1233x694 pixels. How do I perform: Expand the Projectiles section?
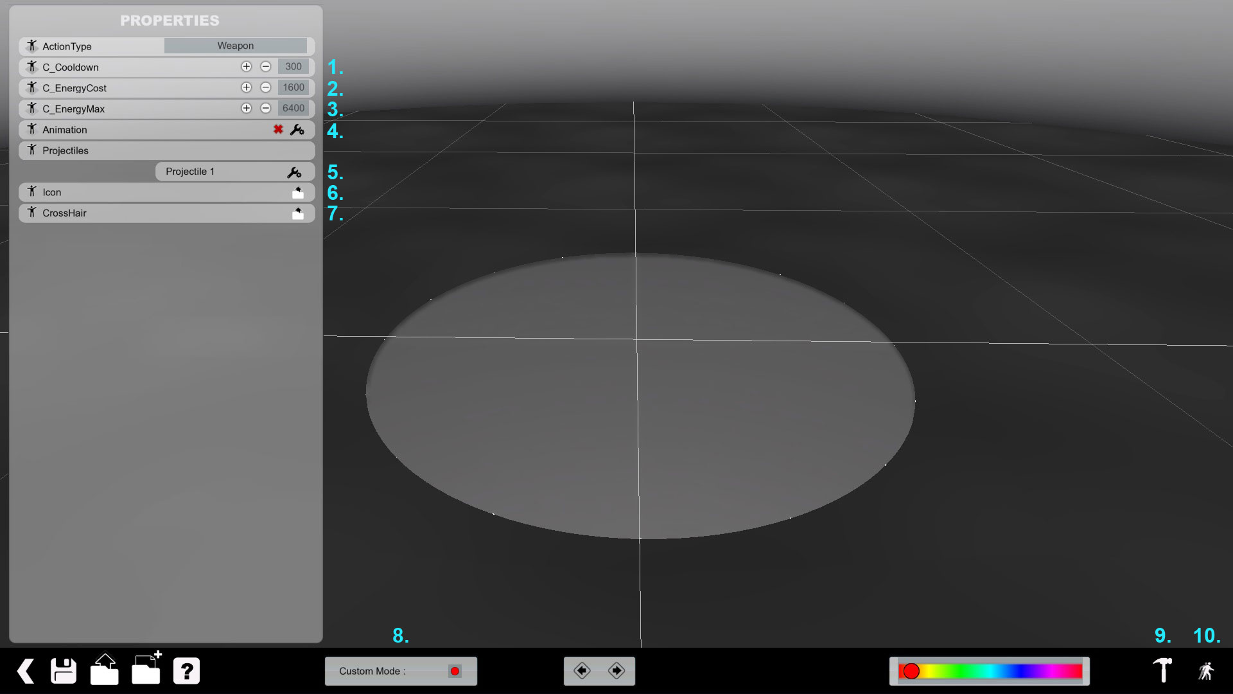tap(166, 150)
